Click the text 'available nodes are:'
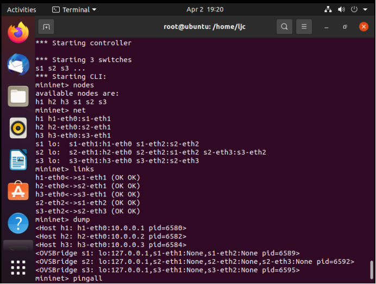The image size is (376, 284). [77, 94]
